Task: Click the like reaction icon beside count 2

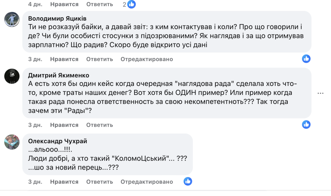Action: click(131, 4)
